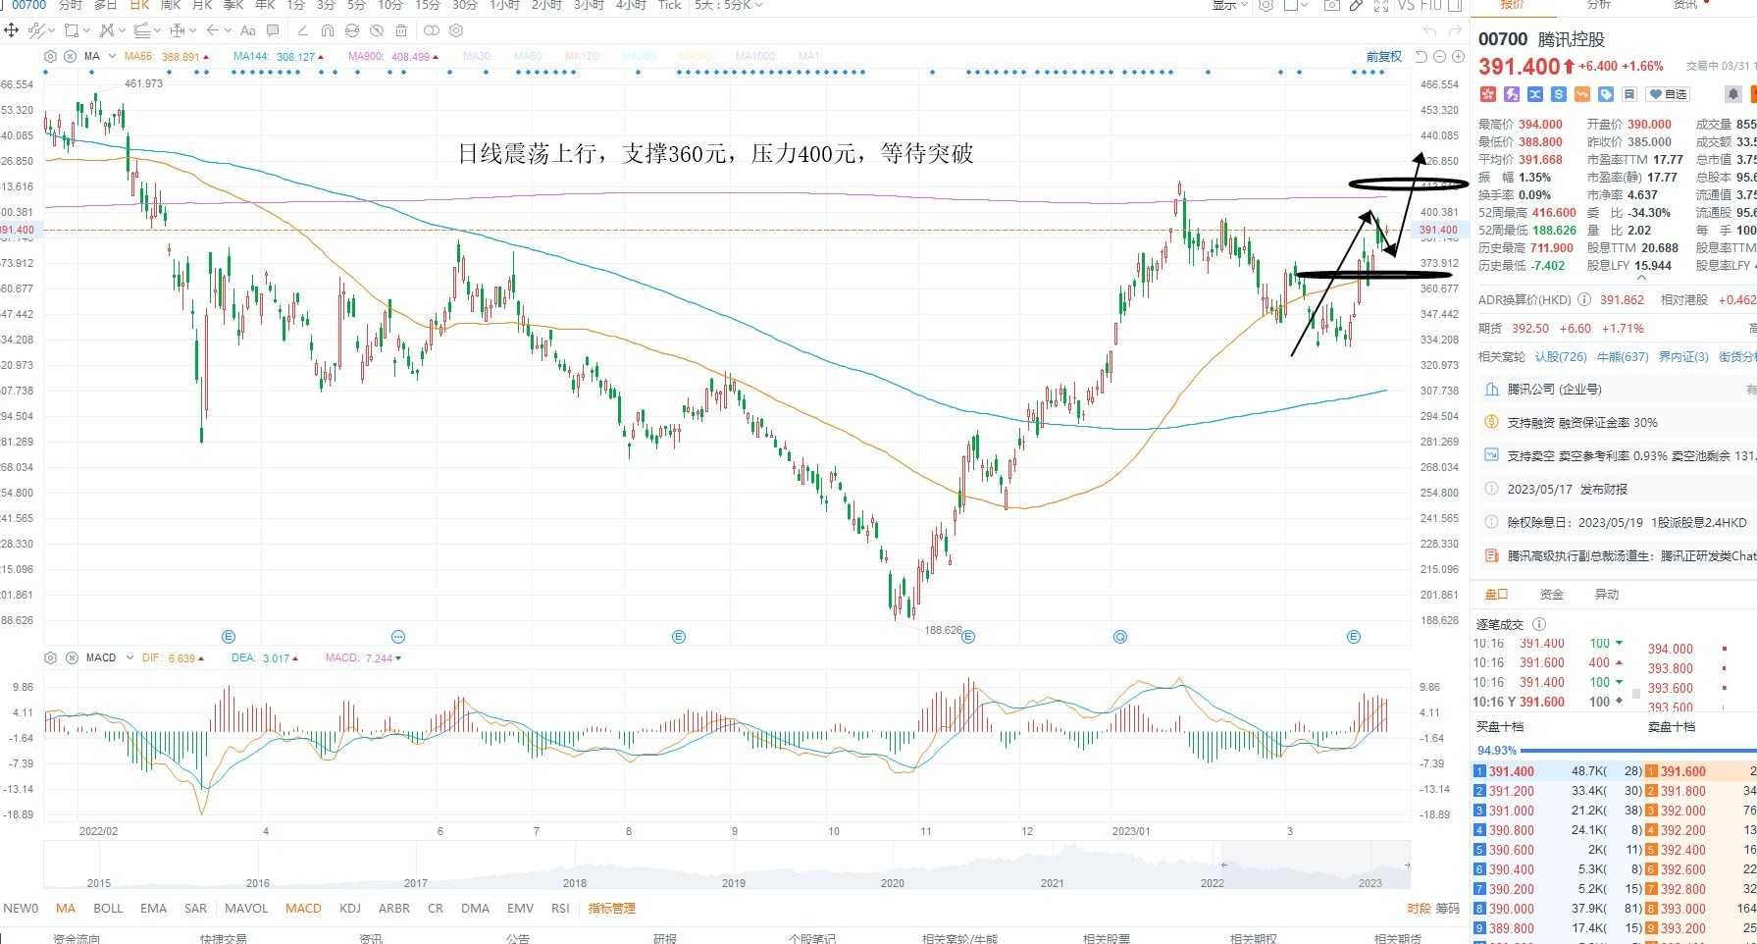
Task: Click the text annotation Aa tool
Action: pos(248,30)
